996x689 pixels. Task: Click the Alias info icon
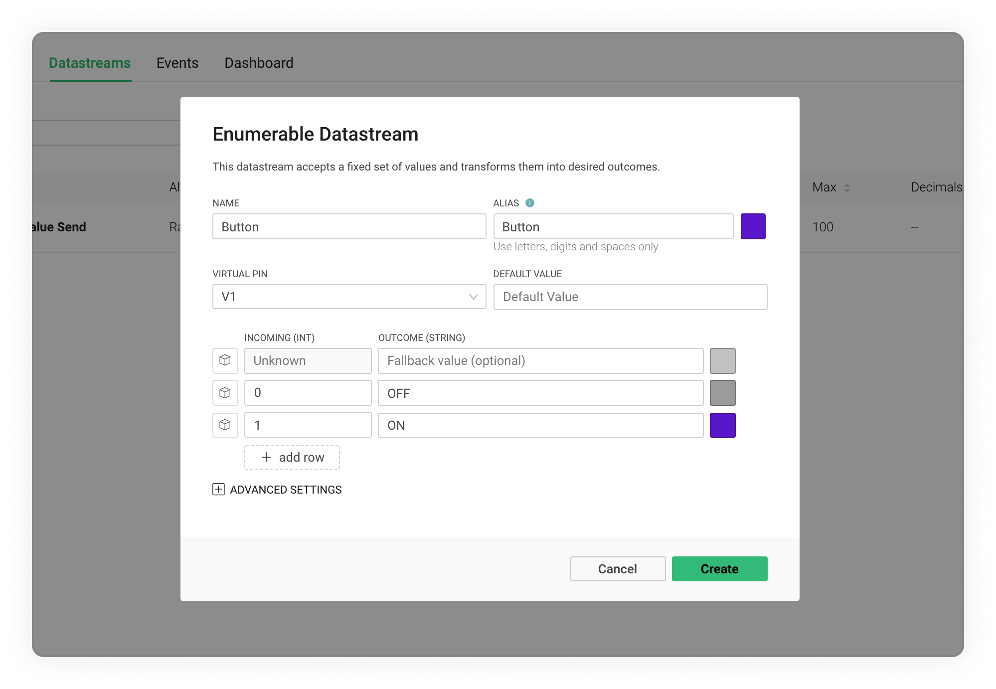[530, 203]
